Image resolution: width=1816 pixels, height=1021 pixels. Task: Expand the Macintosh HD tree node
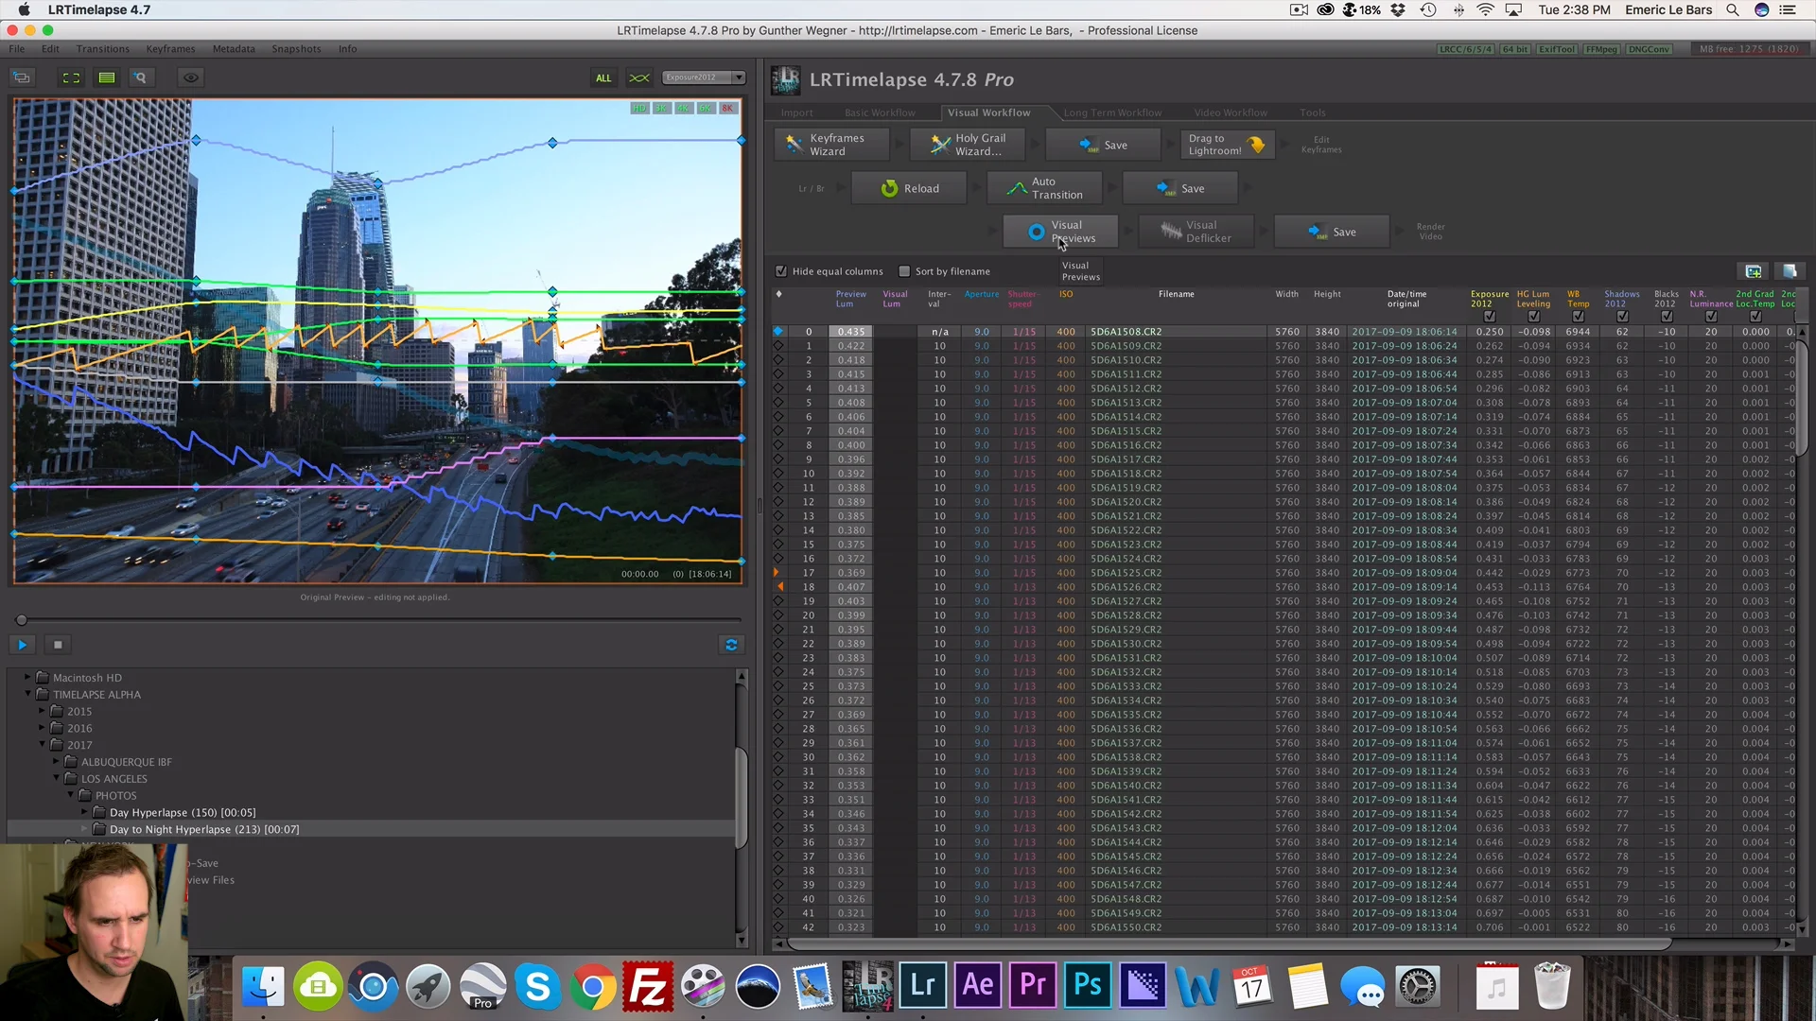(x=27, y=678)
